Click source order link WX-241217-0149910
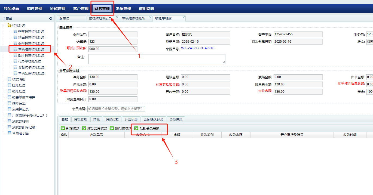 pos(198,48)
